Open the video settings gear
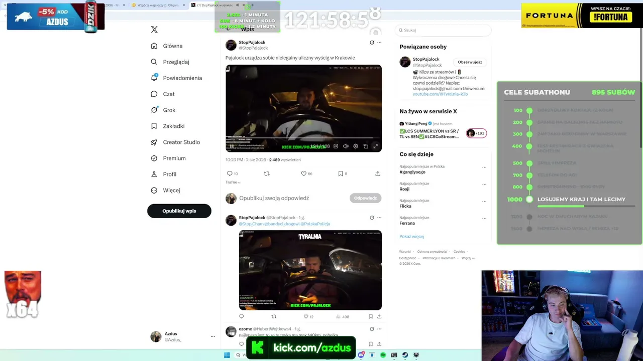Image resolution: width=643 pixels, height=361 pixels. click(x=356, y=146)
